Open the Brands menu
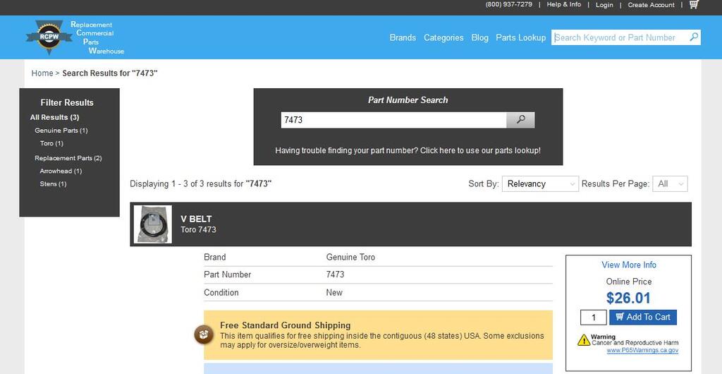Screen dimensions: 722x374 click(403, 38)
